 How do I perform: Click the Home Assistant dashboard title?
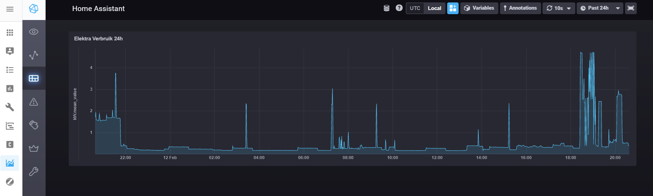(98, 9)
